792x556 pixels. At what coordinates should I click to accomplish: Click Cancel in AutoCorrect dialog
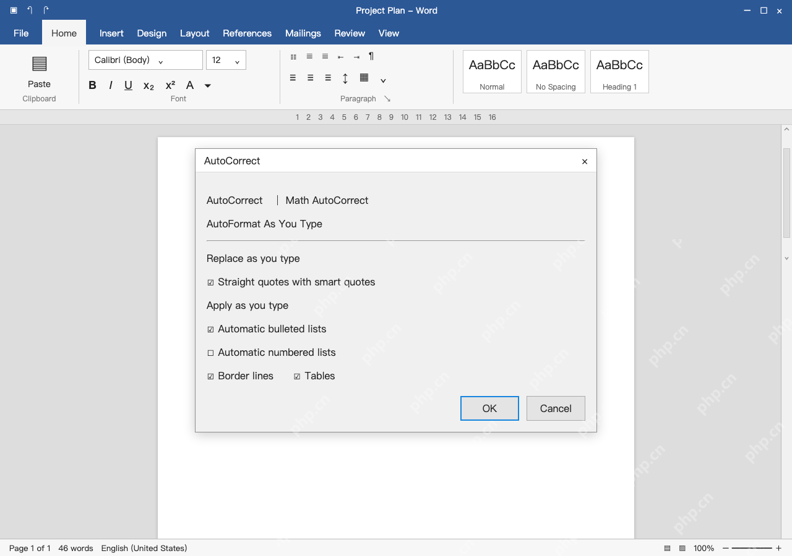pyautogui.click(x=556, y=408)
